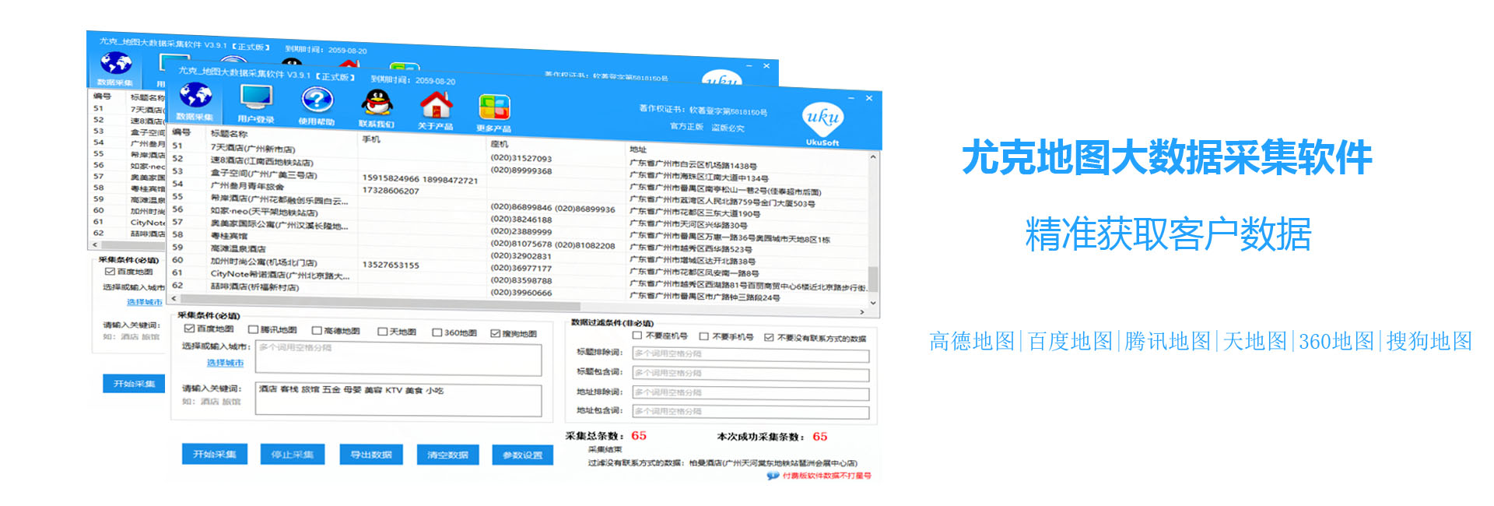The height and width of the screenshot is (506, 1494).
Task: Click down arrow of table vertical scrollbar
Action: tap(873, 303)
